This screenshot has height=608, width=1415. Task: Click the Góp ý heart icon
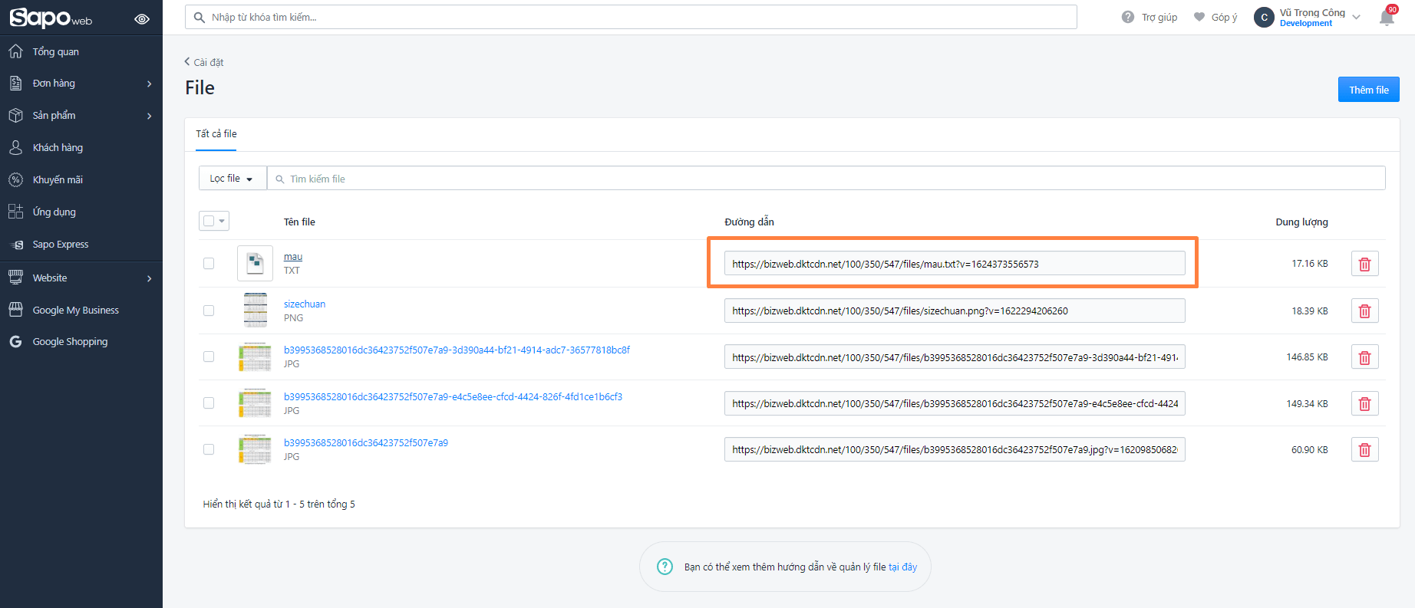pos(1199,17)
